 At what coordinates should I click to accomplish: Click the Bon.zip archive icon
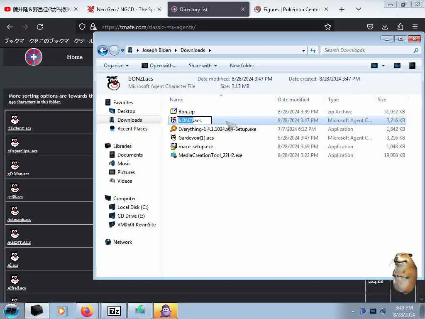(x=173, y=111)
